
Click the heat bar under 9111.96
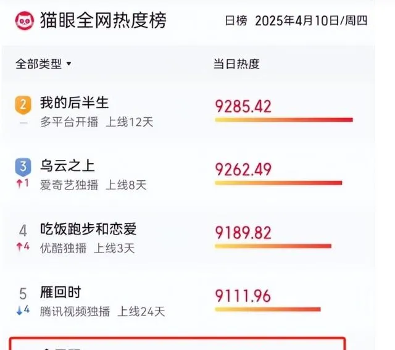pyautogui.click(x=267, y=309)
